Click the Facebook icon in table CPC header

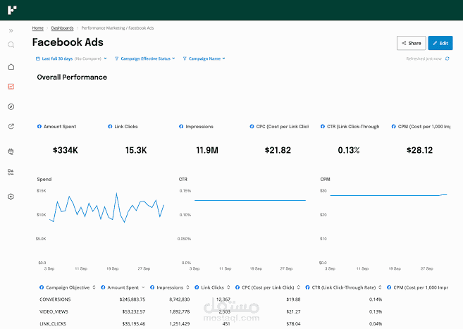[x=237, y=287]
